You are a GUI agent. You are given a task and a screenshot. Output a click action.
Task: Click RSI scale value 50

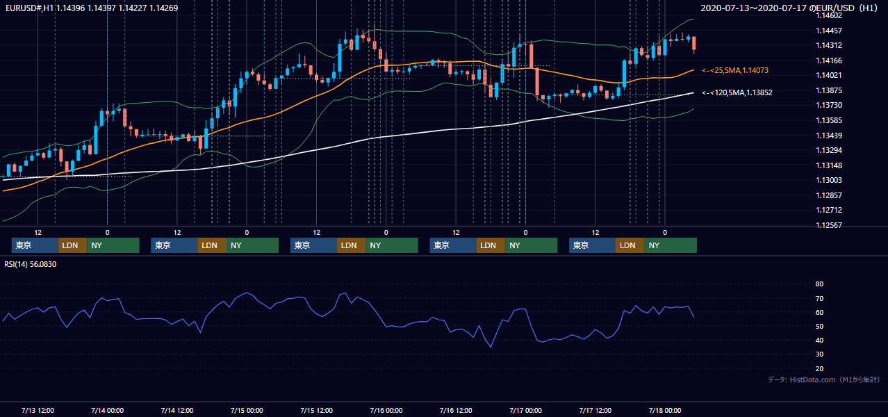(x=819, y=326)
